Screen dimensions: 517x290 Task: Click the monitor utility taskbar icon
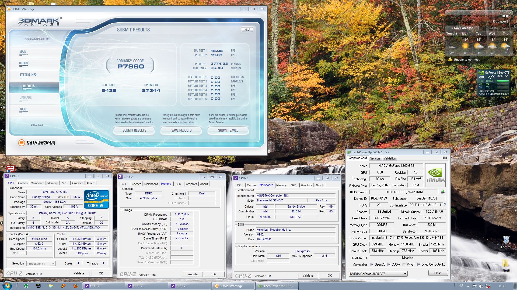point(38,286)
